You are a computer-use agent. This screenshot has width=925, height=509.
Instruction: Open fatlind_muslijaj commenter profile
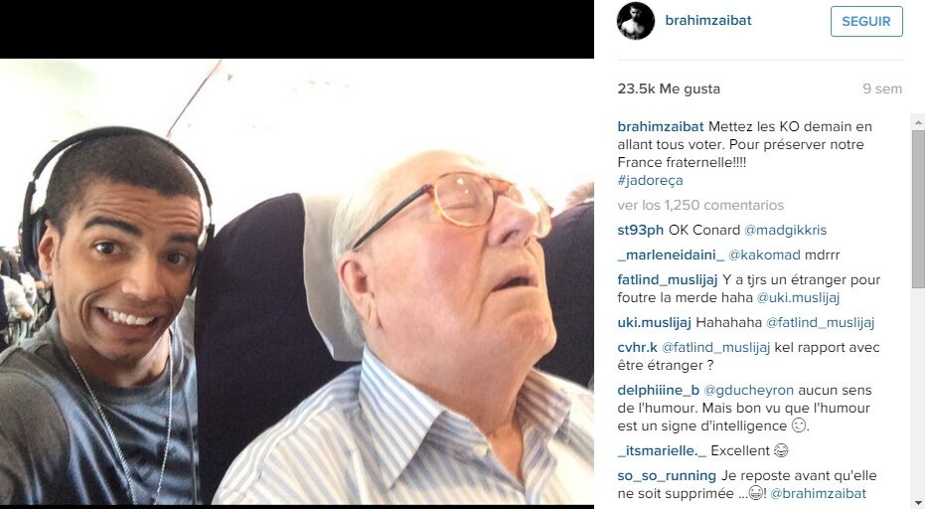click(x=668, y=279)
